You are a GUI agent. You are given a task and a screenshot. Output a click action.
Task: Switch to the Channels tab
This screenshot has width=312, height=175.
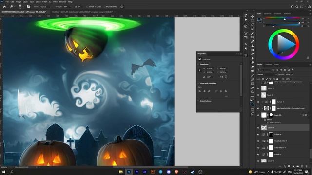[x=268, y=65]
